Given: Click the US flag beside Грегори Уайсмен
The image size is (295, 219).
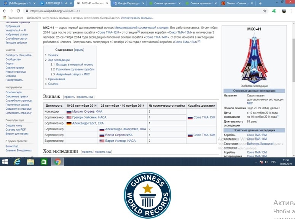Looking at the screenshot, I should pyautogui.click(x=69, y=118).
